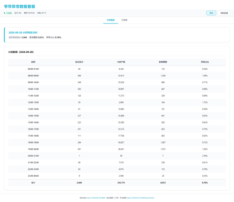Switch to the 小时维度 tab
This screenshot has width=234, height=202.
[x=110, y=20]
